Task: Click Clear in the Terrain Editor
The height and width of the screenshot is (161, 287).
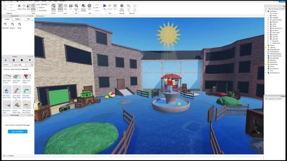Action: (x=19, y=25)
